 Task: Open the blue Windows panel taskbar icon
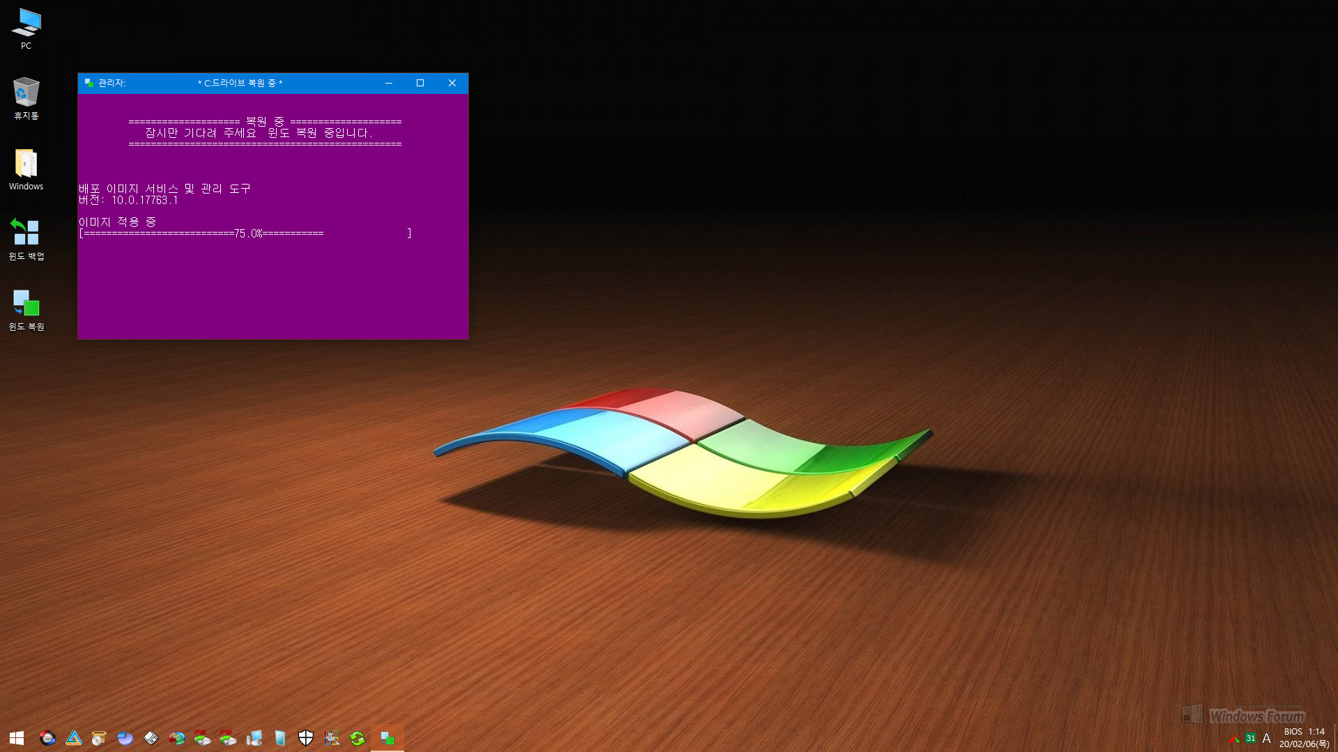coord(279,738)
